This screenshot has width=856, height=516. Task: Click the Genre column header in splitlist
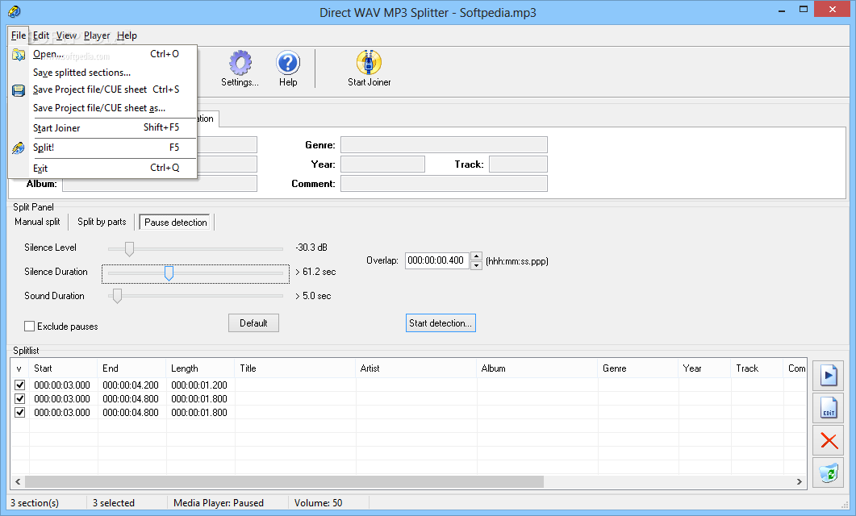[x=638, y=368]
